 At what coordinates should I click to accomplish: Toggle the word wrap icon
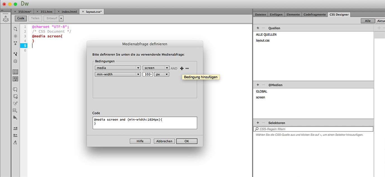[x=15, y=79]
